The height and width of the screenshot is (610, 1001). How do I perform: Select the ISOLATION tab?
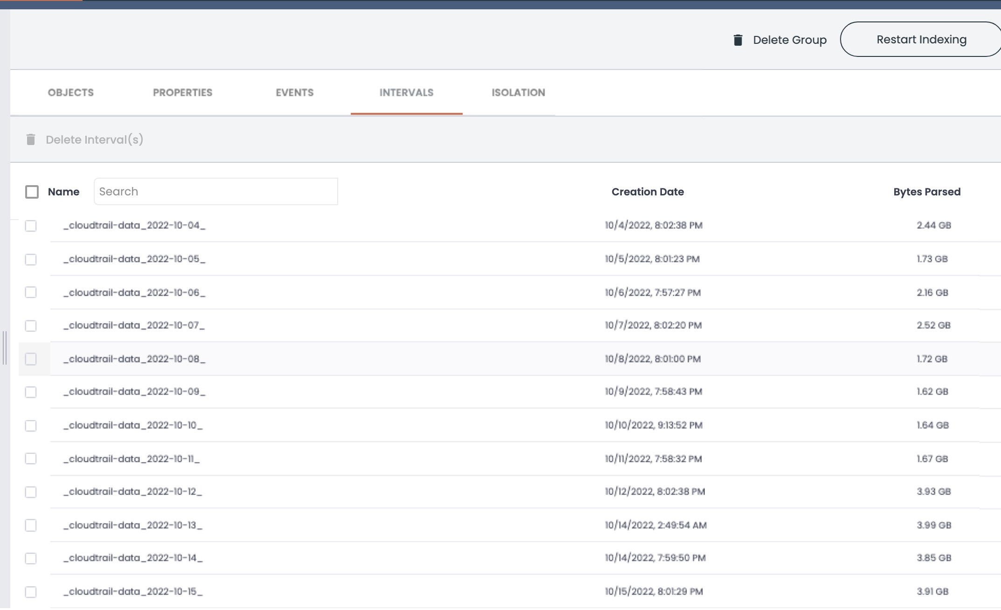[518, 92]
